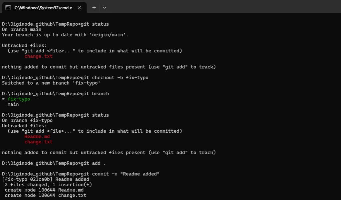The image size is (341, 200).
Task: Click "Your branch is up to date" line
Action: pos(65,35)
